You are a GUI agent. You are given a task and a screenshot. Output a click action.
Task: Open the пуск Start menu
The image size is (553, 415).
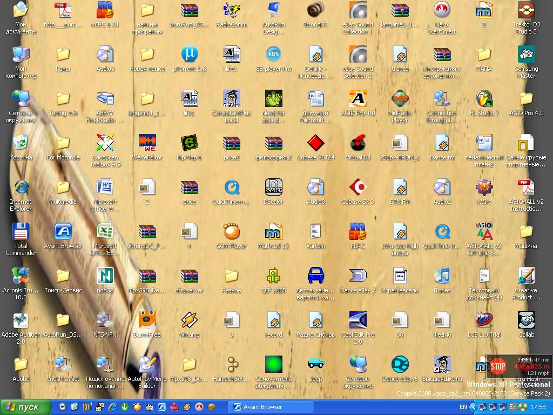point(25,407)
